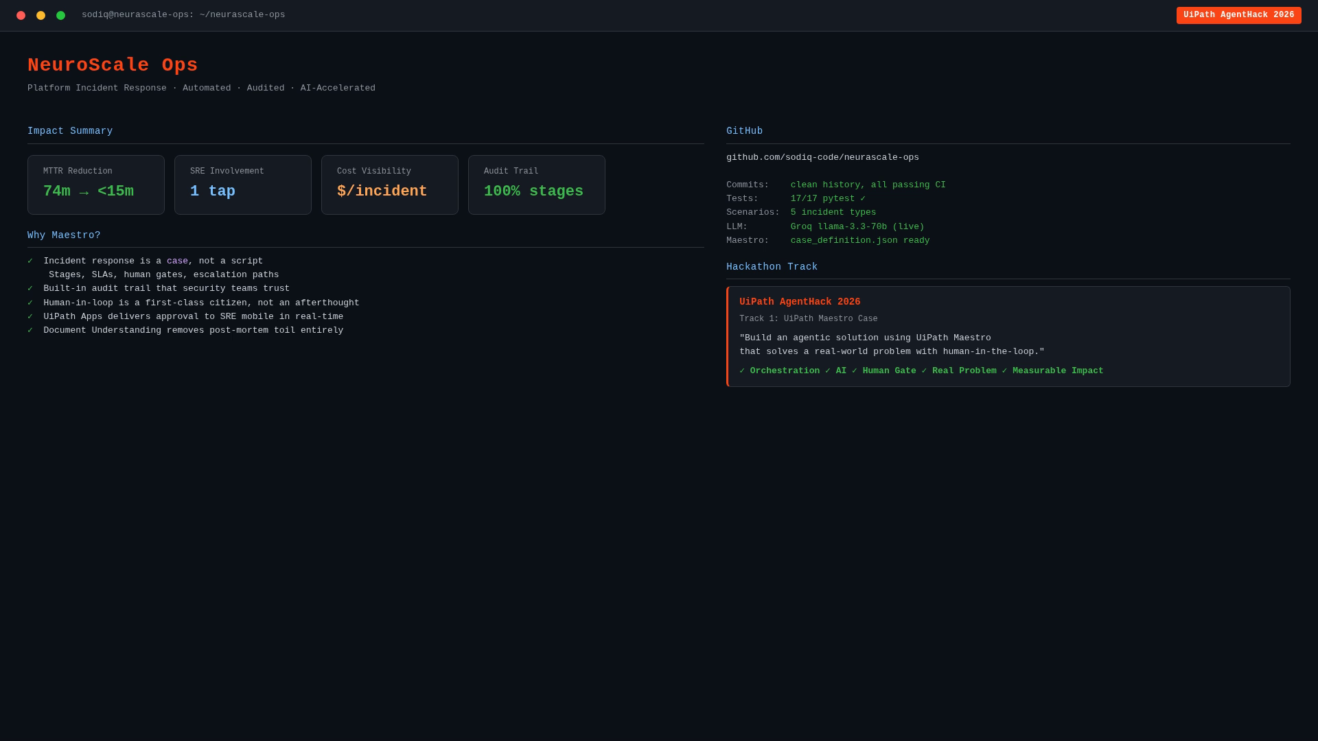Click the GitHub section header

tap(745, 131)
